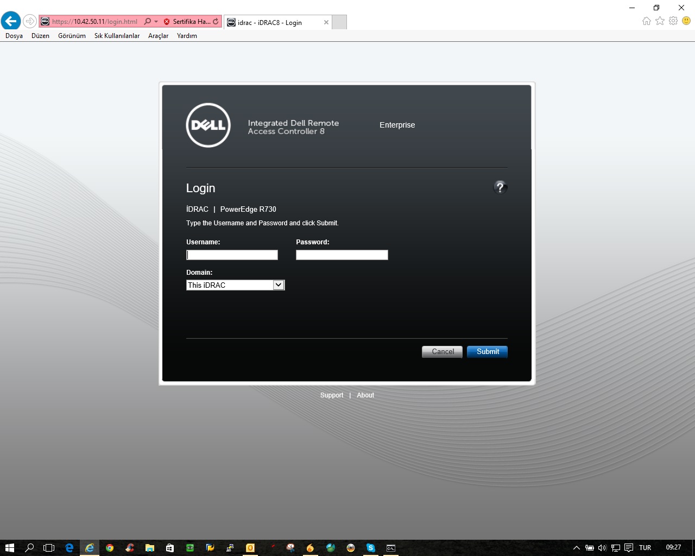Open the yellow Outlook taskbar icon
This screenshot has height=556, width=695.
[250, 548]
